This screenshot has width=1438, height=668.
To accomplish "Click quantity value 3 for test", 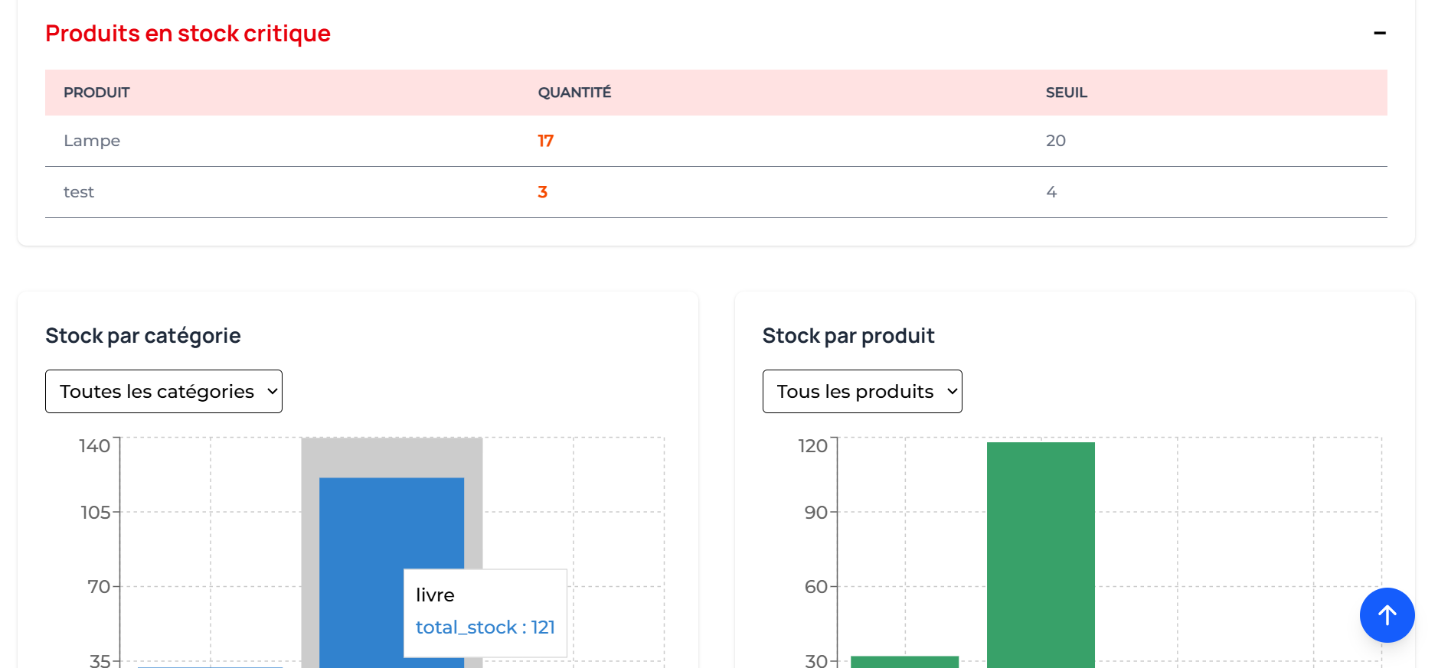I will pyautogui.click(x=542, y=192).
